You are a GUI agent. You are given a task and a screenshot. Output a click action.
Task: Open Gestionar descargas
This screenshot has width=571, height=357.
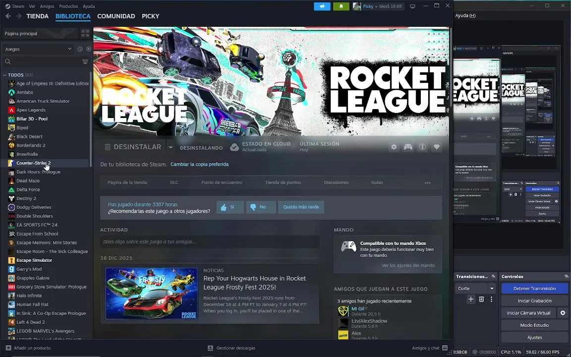[231, 348]
